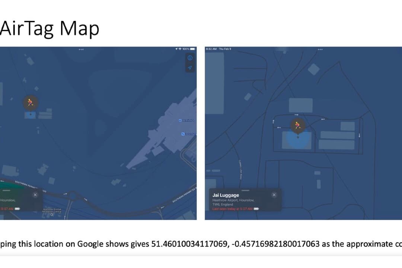Dismiss the left map's partially hidden card
Screen dimensions: 402x268
pos(35,195)
